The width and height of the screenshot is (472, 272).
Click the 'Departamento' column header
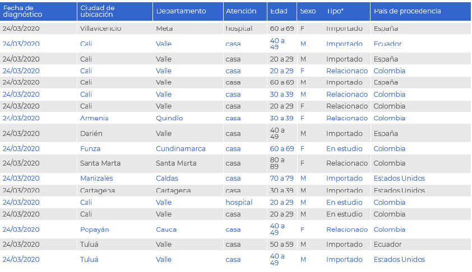point(181,11)
